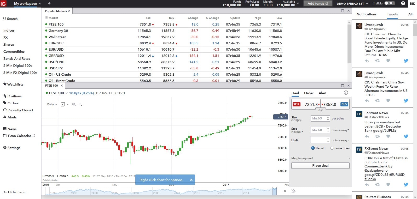
Task: Click the IG logo in the top-left
Action: (3, 4)
